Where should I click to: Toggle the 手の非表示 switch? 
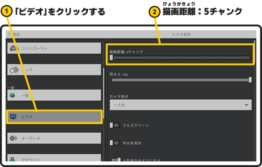pos(115,143)
